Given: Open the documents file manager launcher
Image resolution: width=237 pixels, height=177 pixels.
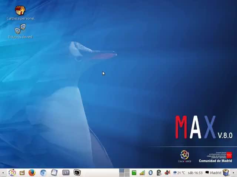Looking at the screenshot, I should [x=54, y=173].
